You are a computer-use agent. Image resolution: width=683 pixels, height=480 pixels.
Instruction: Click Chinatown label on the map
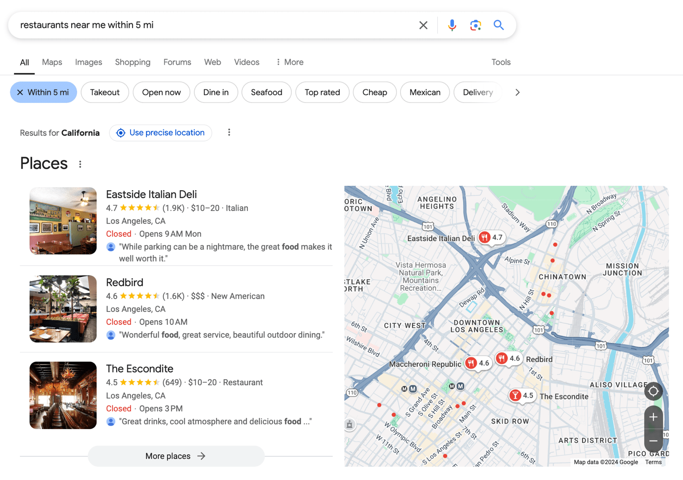coord(562,277)
